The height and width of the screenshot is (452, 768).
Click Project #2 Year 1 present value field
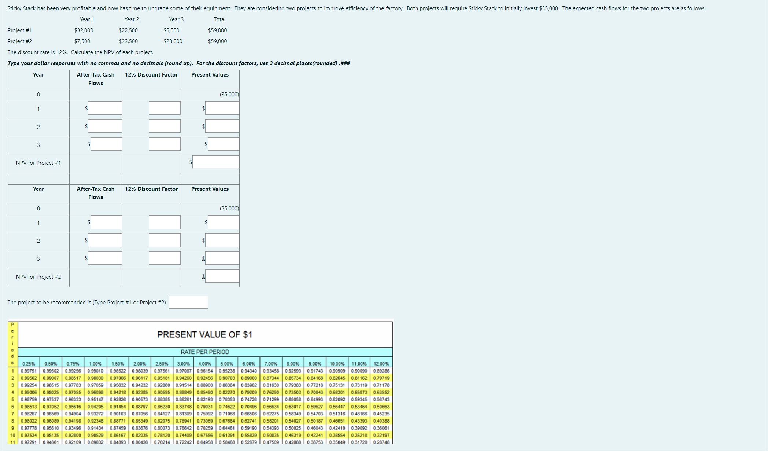pyautogui.click(x=223, y=222)
